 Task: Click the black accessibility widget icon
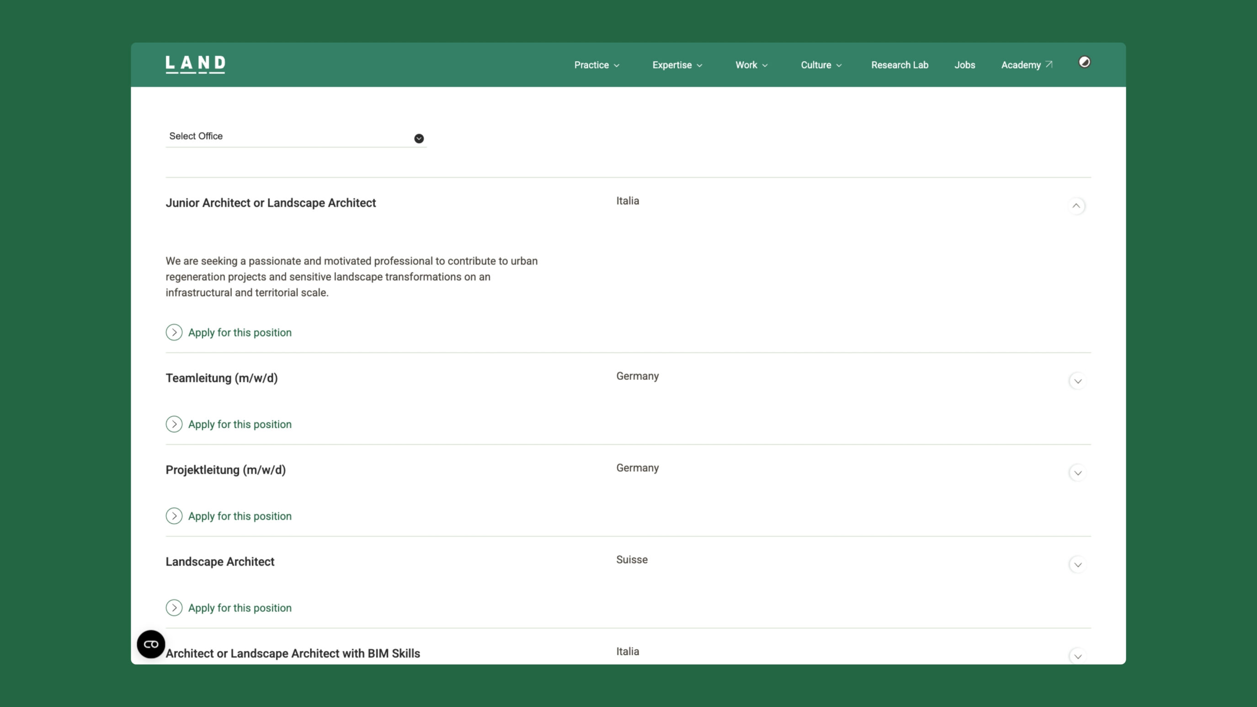[x=151, y=644]
